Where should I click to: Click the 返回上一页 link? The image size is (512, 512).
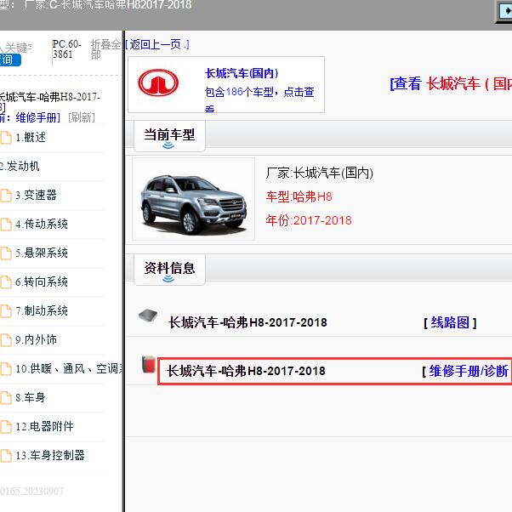157,44
